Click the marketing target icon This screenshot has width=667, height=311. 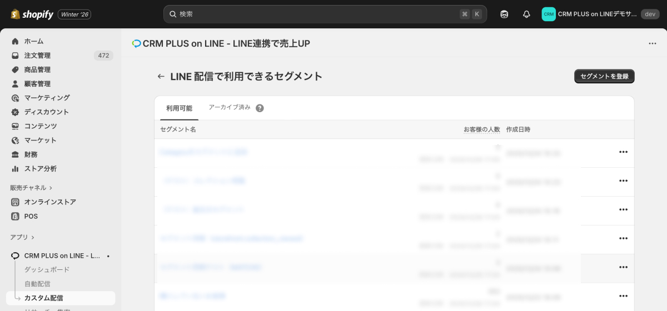(x=15, y=98)
